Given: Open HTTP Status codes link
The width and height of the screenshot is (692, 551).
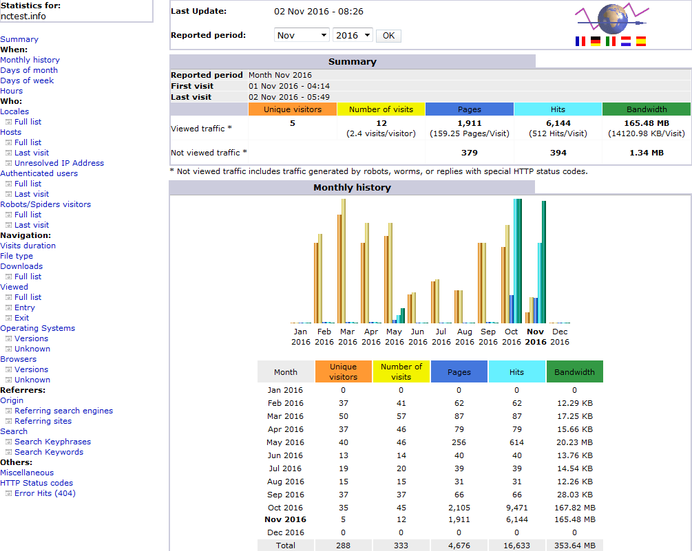Looking at the screenshot, I should pyautogui.click(x=36, y=483).
